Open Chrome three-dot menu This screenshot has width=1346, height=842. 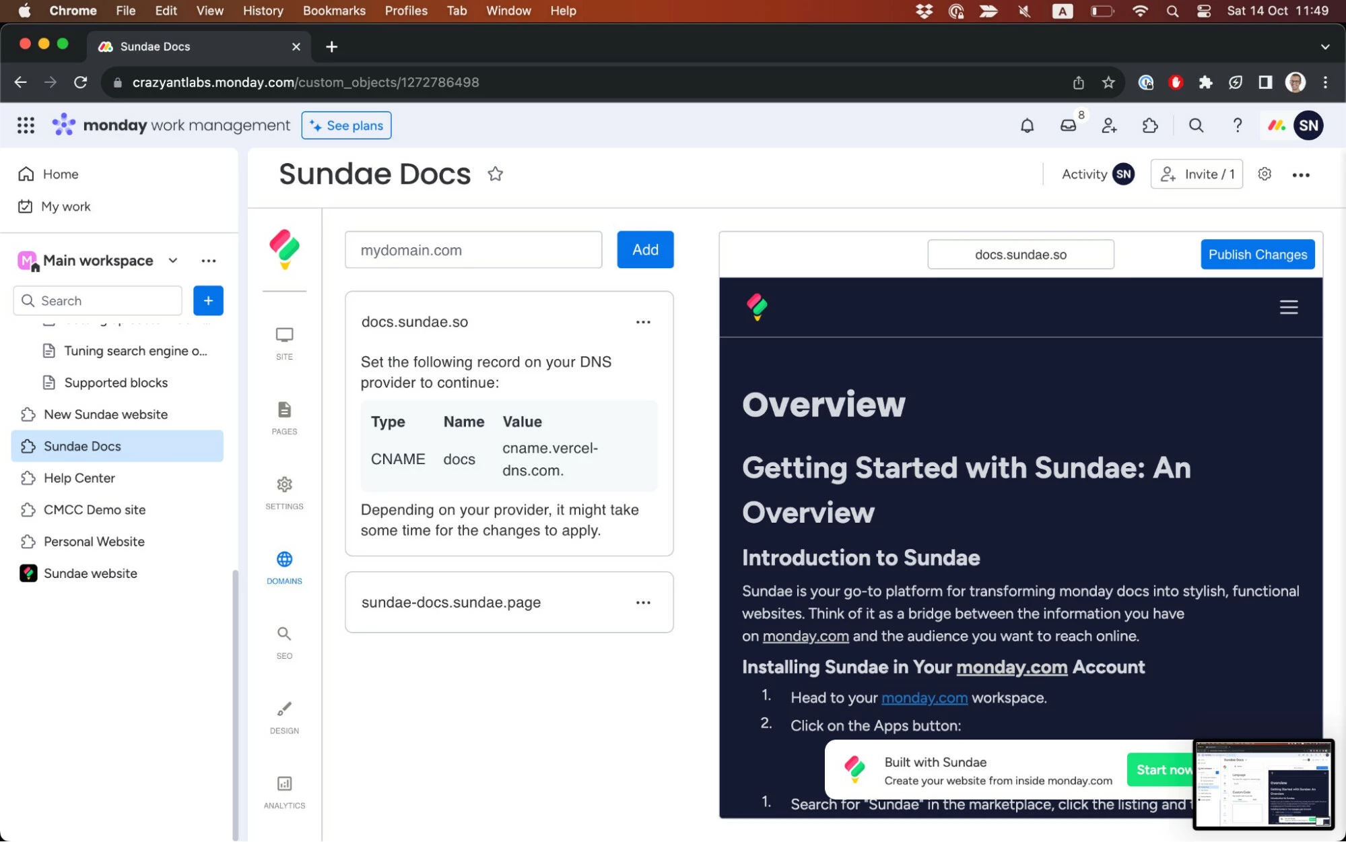[1325, 82]
